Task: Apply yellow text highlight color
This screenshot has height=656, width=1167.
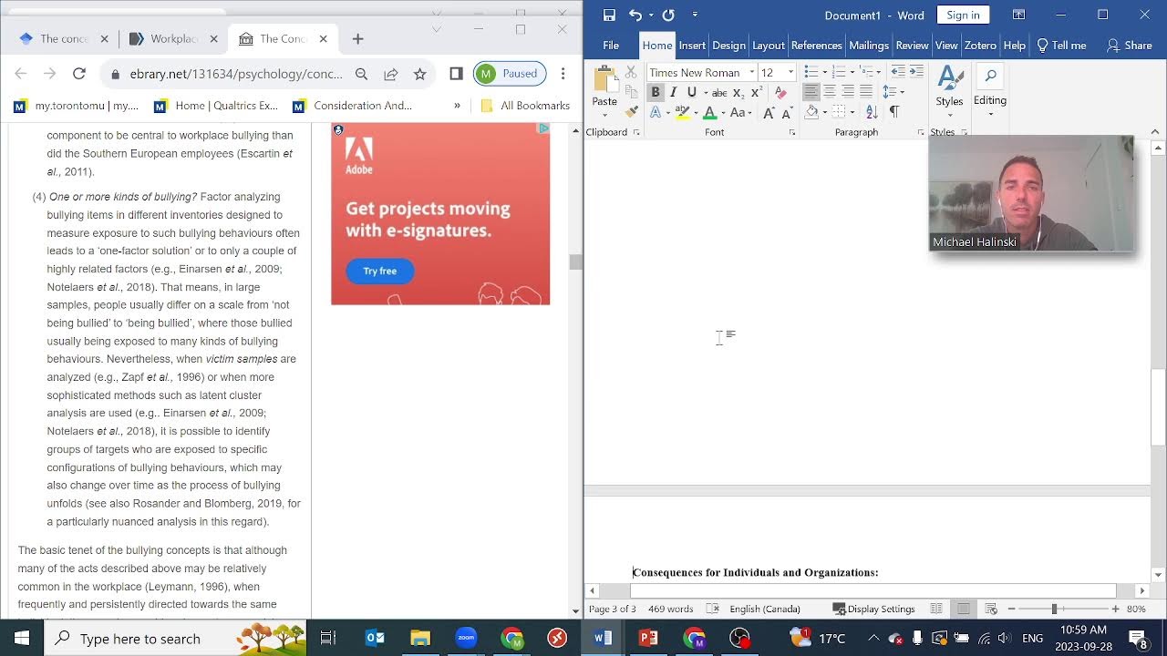Action: click(681, 113)
